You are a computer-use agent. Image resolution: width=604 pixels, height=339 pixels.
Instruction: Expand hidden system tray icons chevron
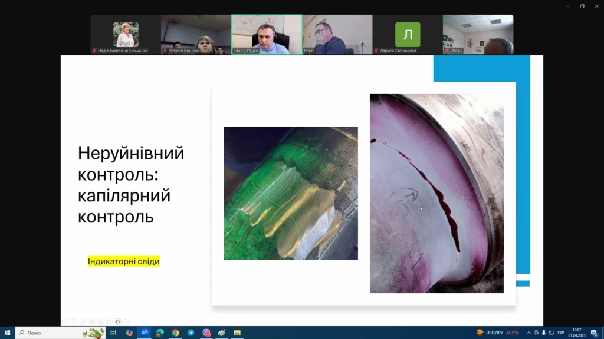tap(528, 333)
